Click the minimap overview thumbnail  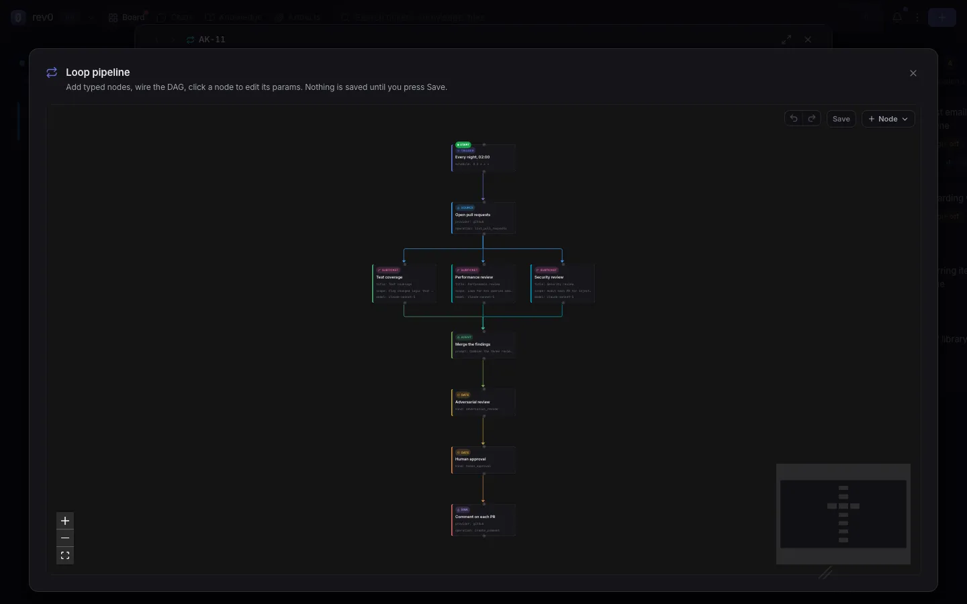click(843, 514)
